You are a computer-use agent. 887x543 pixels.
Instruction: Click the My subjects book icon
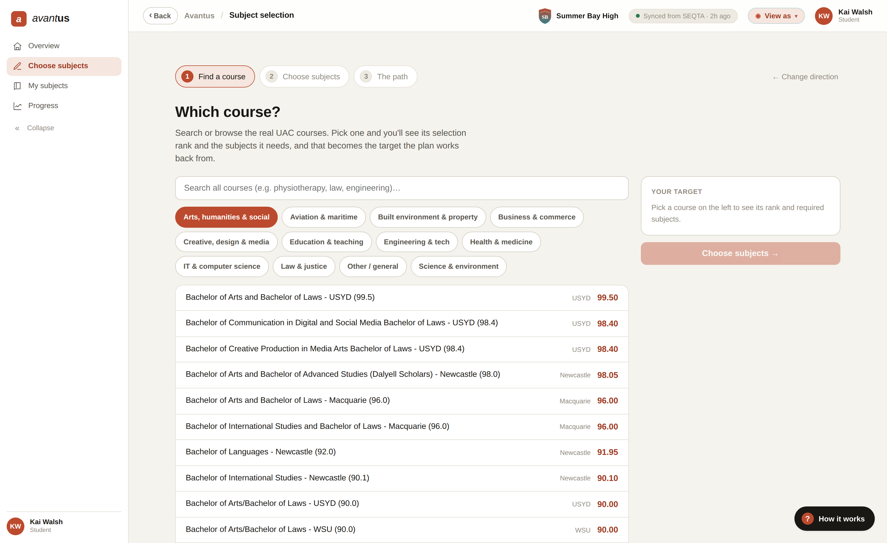17,86
